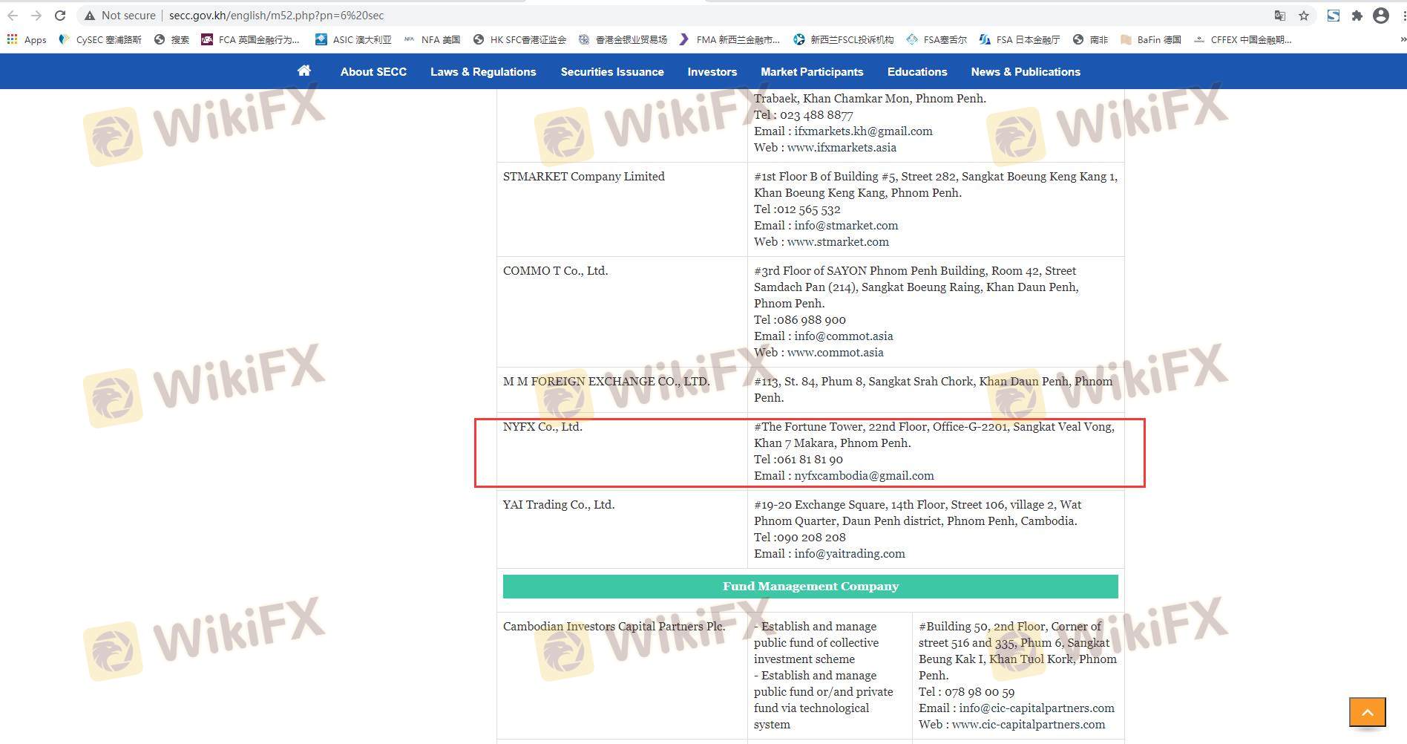Image resolution: width=1407 pixels, height=744 pixels.
Task: Expand the Market Participants menu
Action: tap(812, 72)
